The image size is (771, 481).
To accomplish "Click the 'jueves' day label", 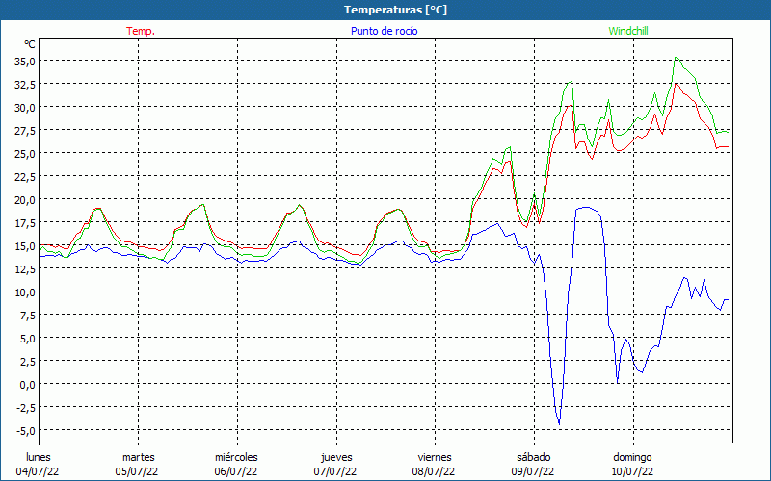I will (x=336, y=457).
